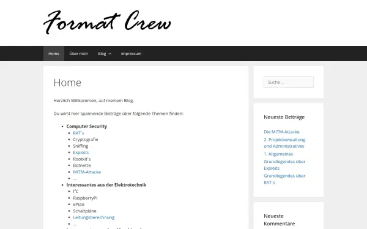Click the I²C list item
Viewport: 367px width, 229px height.
tap(76, 191)
